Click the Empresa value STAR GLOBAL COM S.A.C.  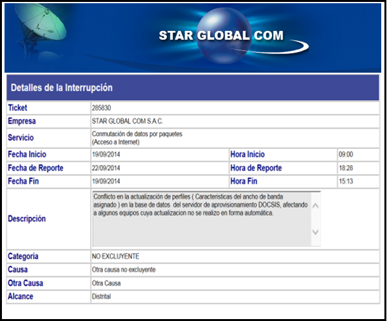(128, 121)
